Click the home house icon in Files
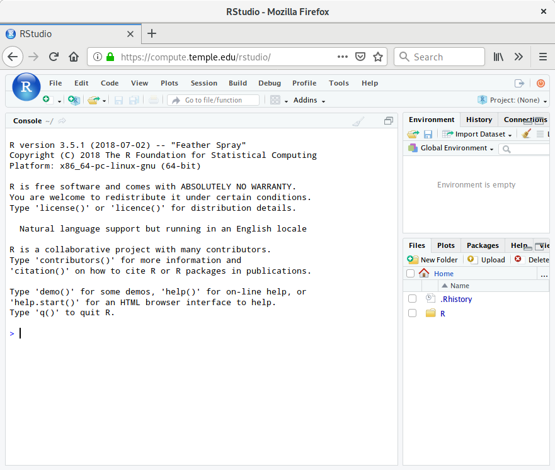The image size is (555, 470). pos(424,273)
